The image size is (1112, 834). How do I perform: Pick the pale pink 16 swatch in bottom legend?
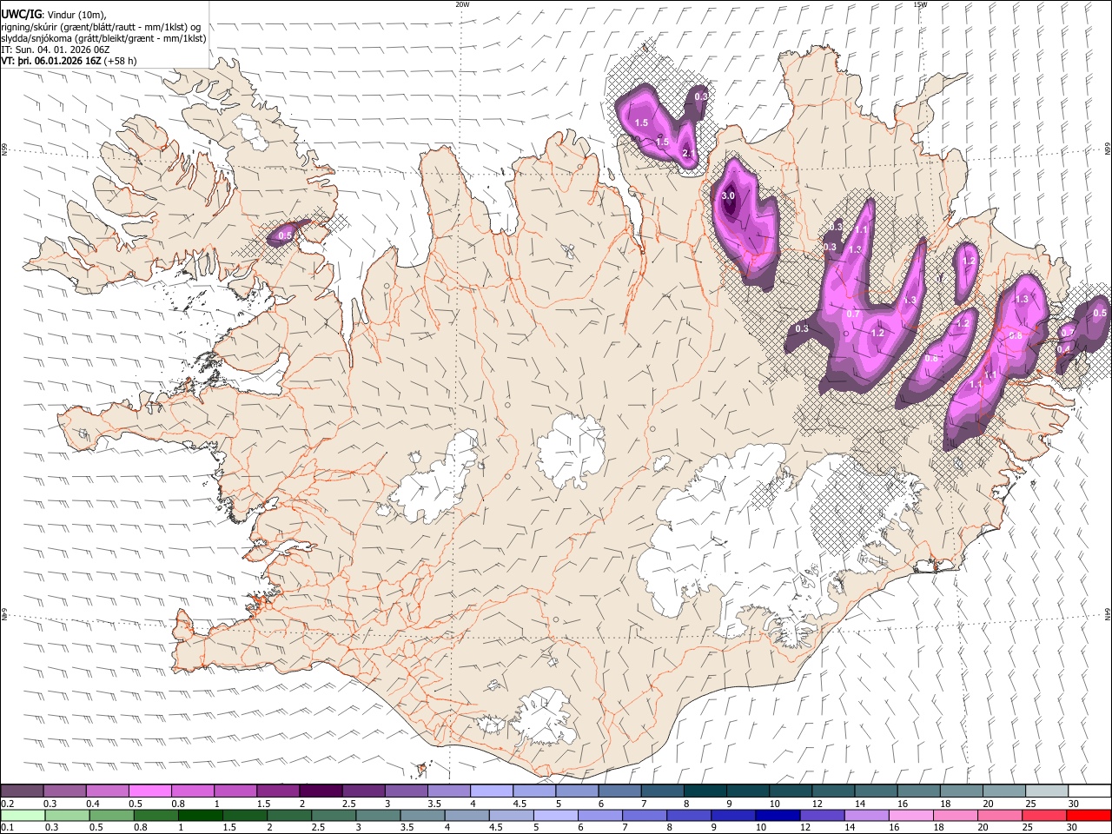[x=911, y=815]
